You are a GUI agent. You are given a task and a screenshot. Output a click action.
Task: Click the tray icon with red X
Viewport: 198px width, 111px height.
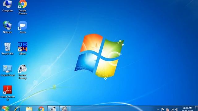[x=167, y=110]
